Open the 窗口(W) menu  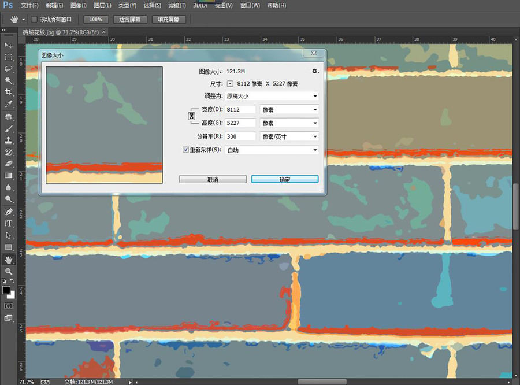point(250,5)
